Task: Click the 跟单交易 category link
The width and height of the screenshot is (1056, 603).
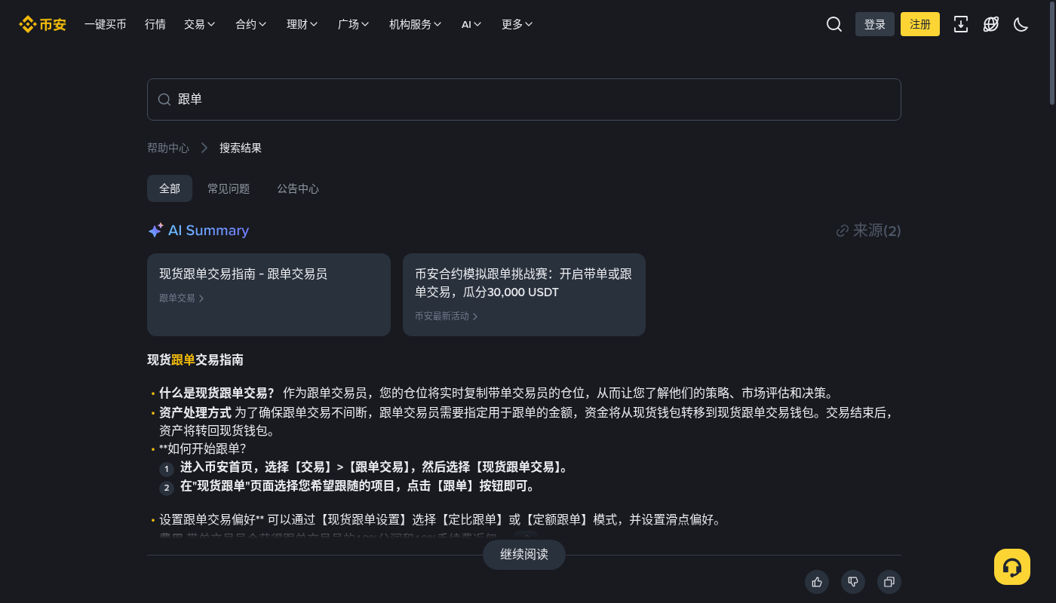Action: (182, 298)
